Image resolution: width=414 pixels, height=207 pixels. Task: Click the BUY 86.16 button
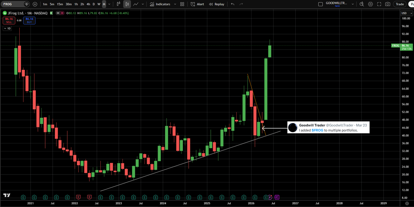(x=29, y=20)
